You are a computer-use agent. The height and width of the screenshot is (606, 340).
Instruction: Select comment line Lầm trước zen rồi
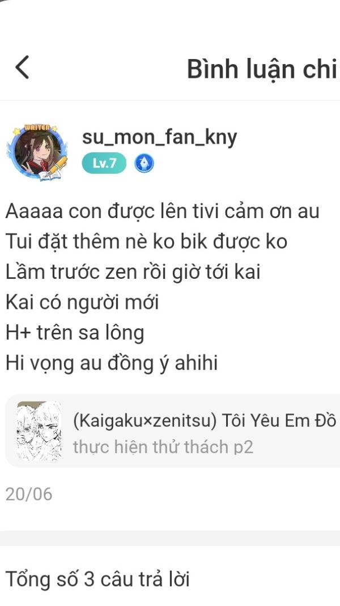point(133,271)
